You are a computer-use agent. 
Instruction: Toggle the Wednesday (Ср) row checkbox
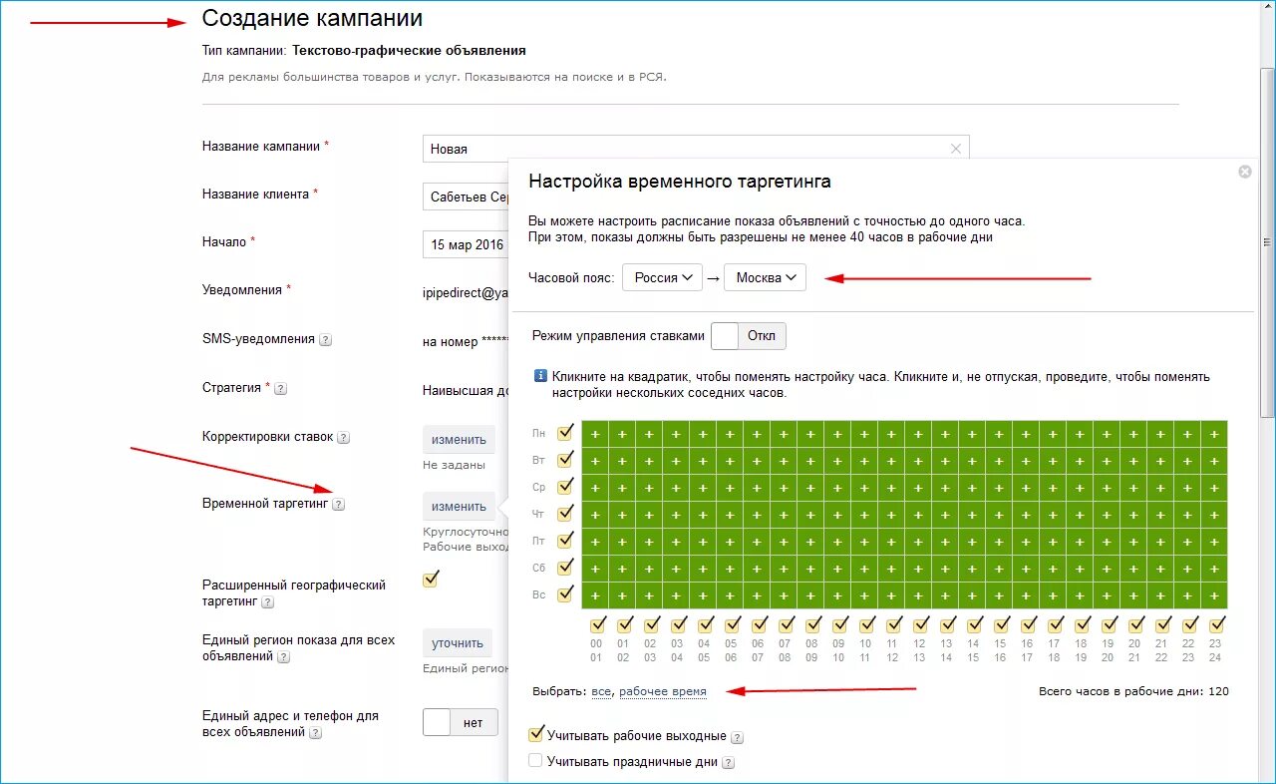(566, 486)
